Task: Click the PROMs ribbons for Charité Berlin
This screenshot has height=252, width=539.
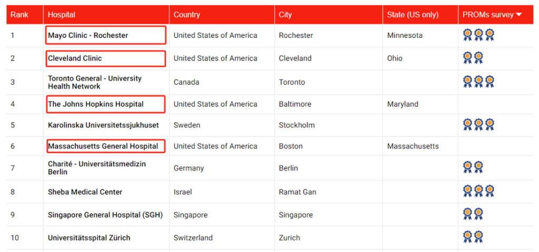Action: [473, 167]
